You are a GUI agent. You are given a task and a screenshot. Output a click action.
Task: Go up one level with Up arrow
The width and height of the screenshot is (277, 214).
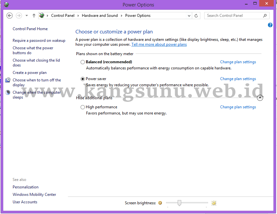(x=34, y=16)
